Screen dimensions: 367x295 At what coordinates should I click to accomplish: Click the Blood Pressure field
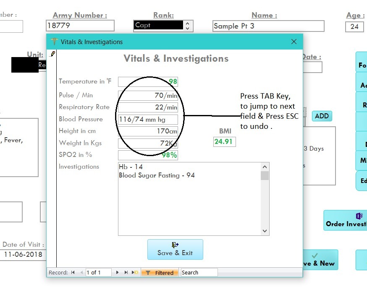point(148,120)
